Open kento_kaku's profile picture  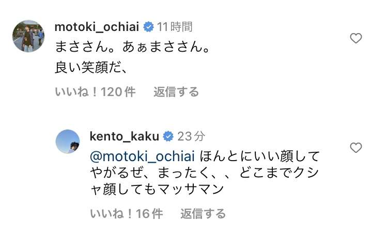[x=68, y=142]
